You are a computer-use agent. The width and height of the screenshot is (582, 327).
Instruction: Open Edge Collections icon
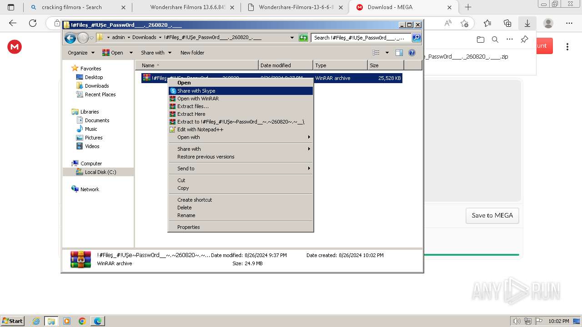coord(507,23)
